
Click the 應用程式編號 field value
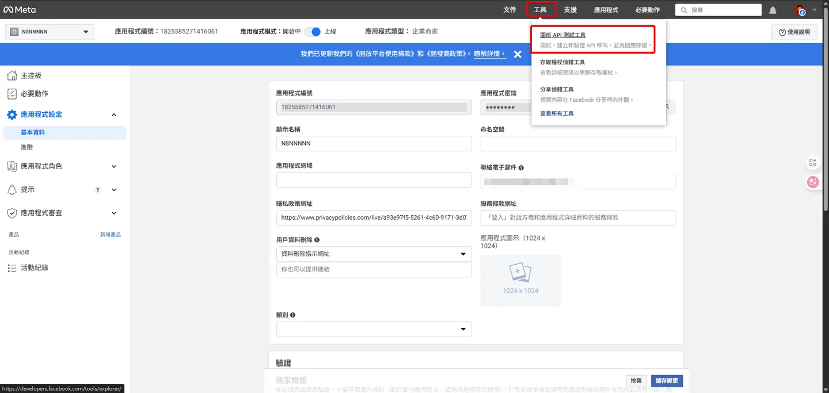(x=374, y=107)
